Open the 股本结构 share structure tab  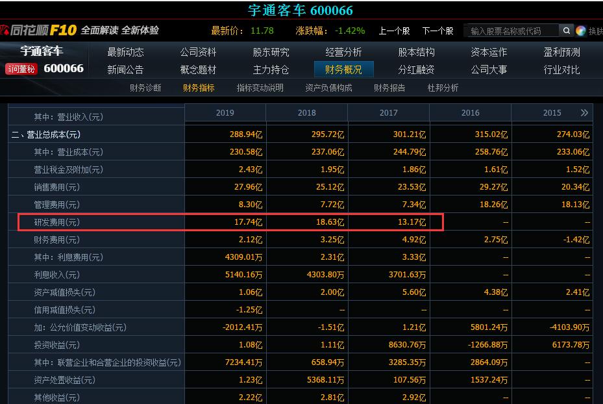click(x=417, y=52)
